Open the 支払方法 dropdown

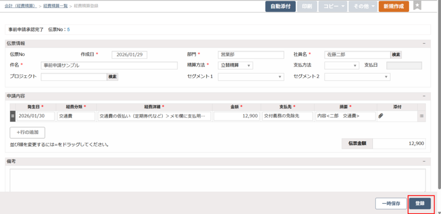click(x=342, y=65)
